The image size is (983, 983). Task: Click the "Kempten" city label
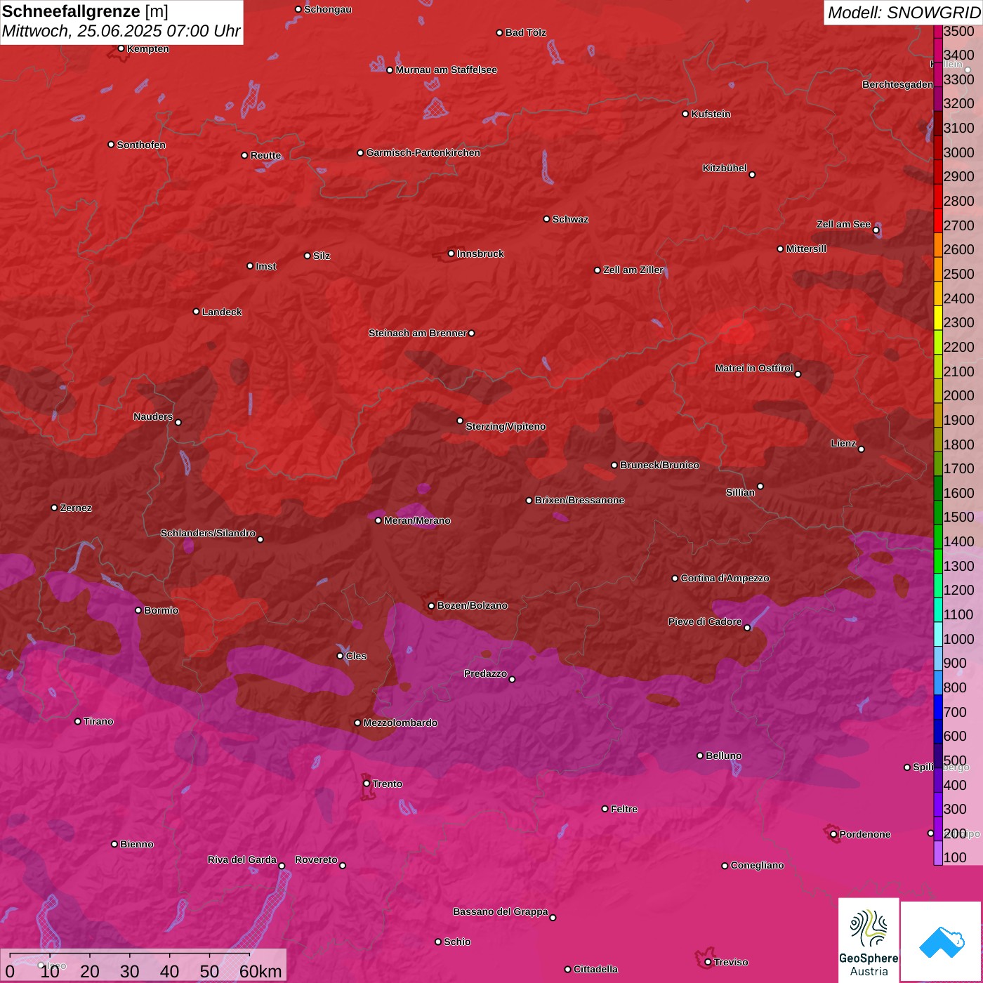click(148, 48)
